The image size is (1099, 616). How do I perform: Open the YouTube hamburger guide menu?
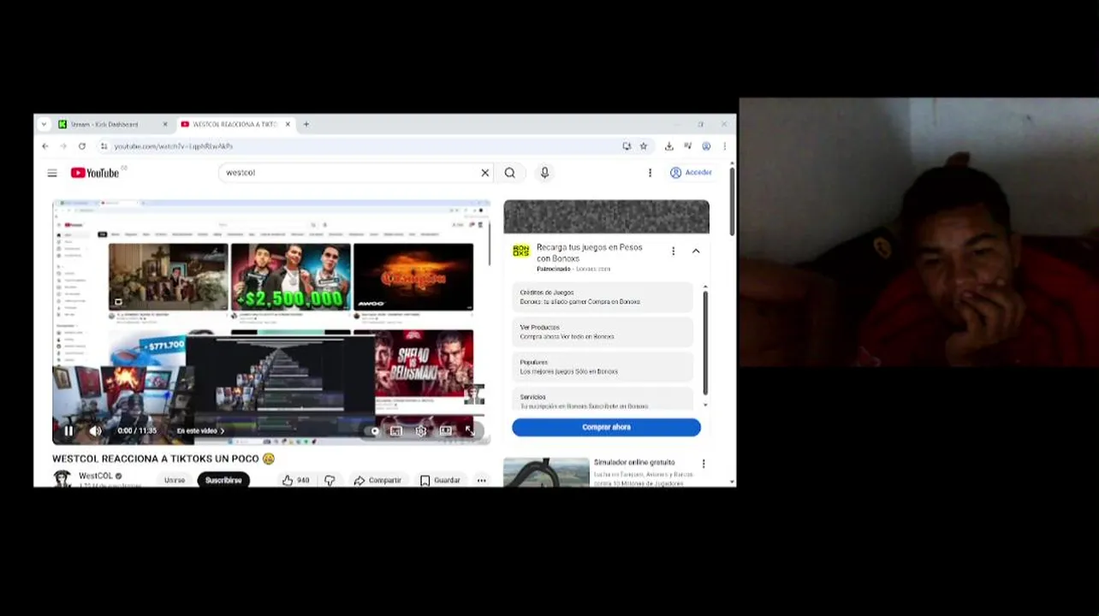pos(52,173)
